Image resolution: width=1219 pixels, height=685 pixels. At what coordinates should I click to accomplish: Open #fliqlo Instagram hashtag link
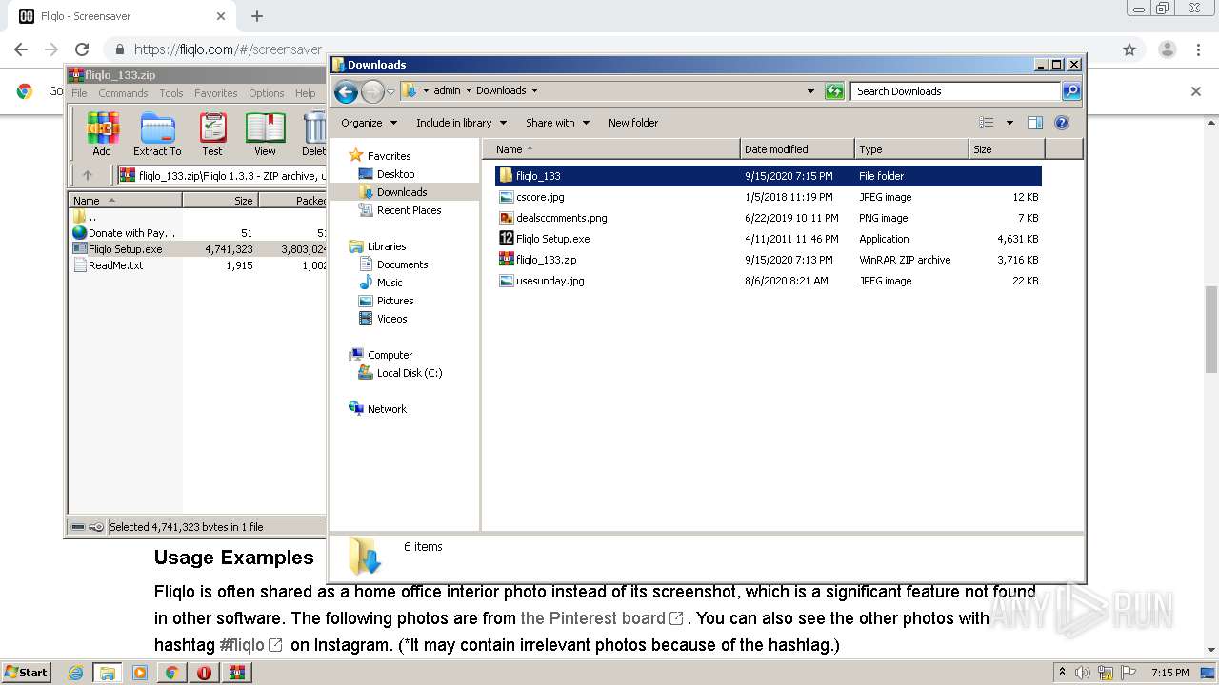click(250, 645)
